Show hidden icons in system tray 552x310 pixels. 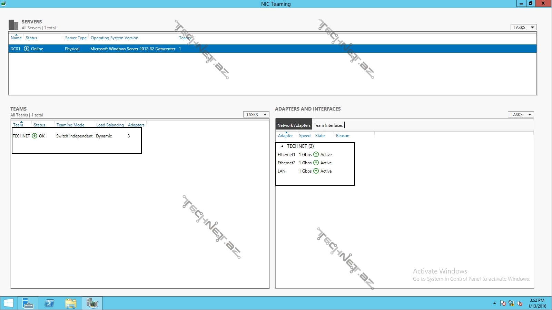point(494,303)
